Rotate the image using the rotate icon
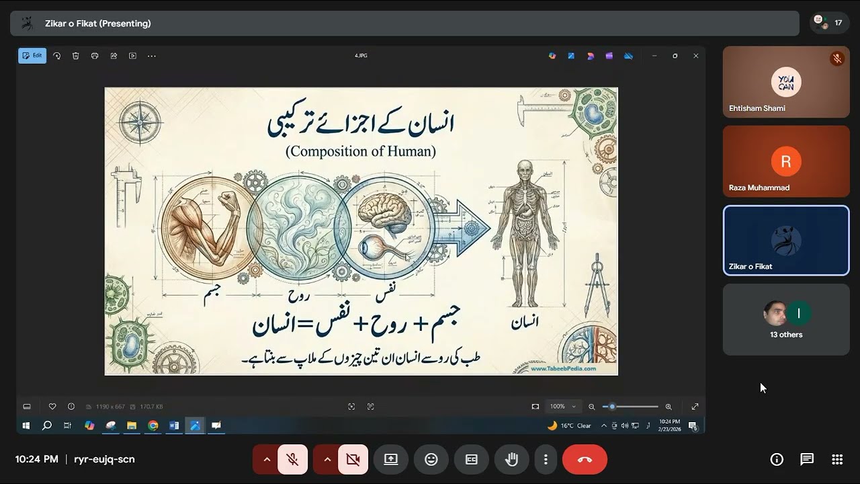Image resolution: width=860 pixels, height=484 pixels. (x=57, y=56)
